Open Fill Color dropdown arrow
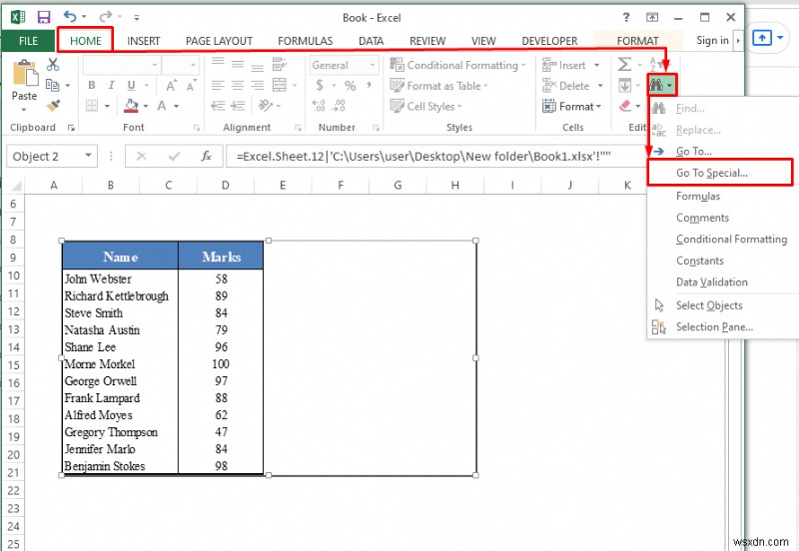This screenshot has width=799, height=551. [x=146, y=106]
